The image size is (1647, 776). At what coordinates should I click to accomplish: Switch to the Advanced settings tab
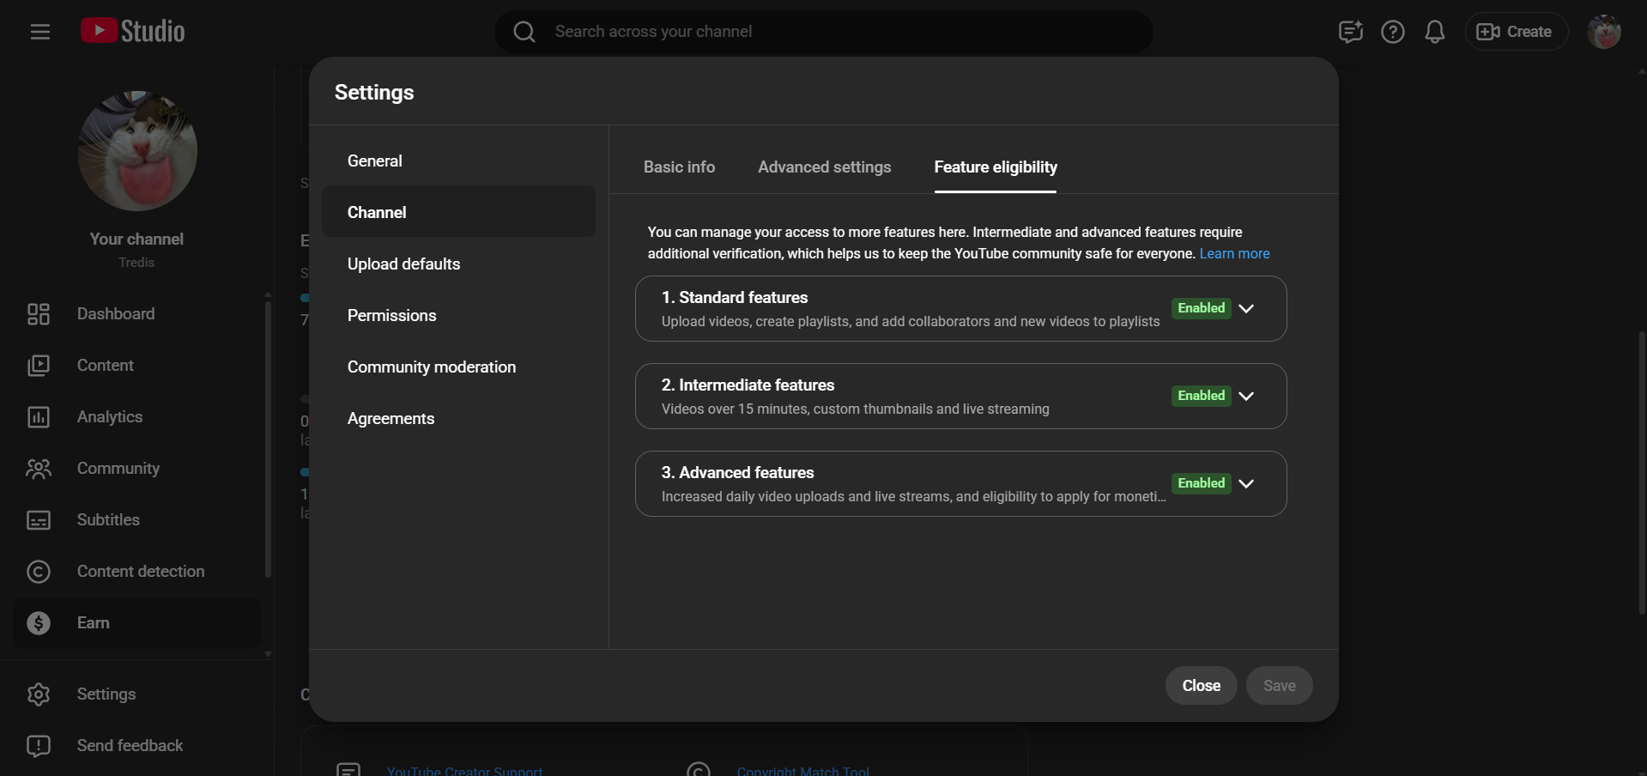coord(824,167)
